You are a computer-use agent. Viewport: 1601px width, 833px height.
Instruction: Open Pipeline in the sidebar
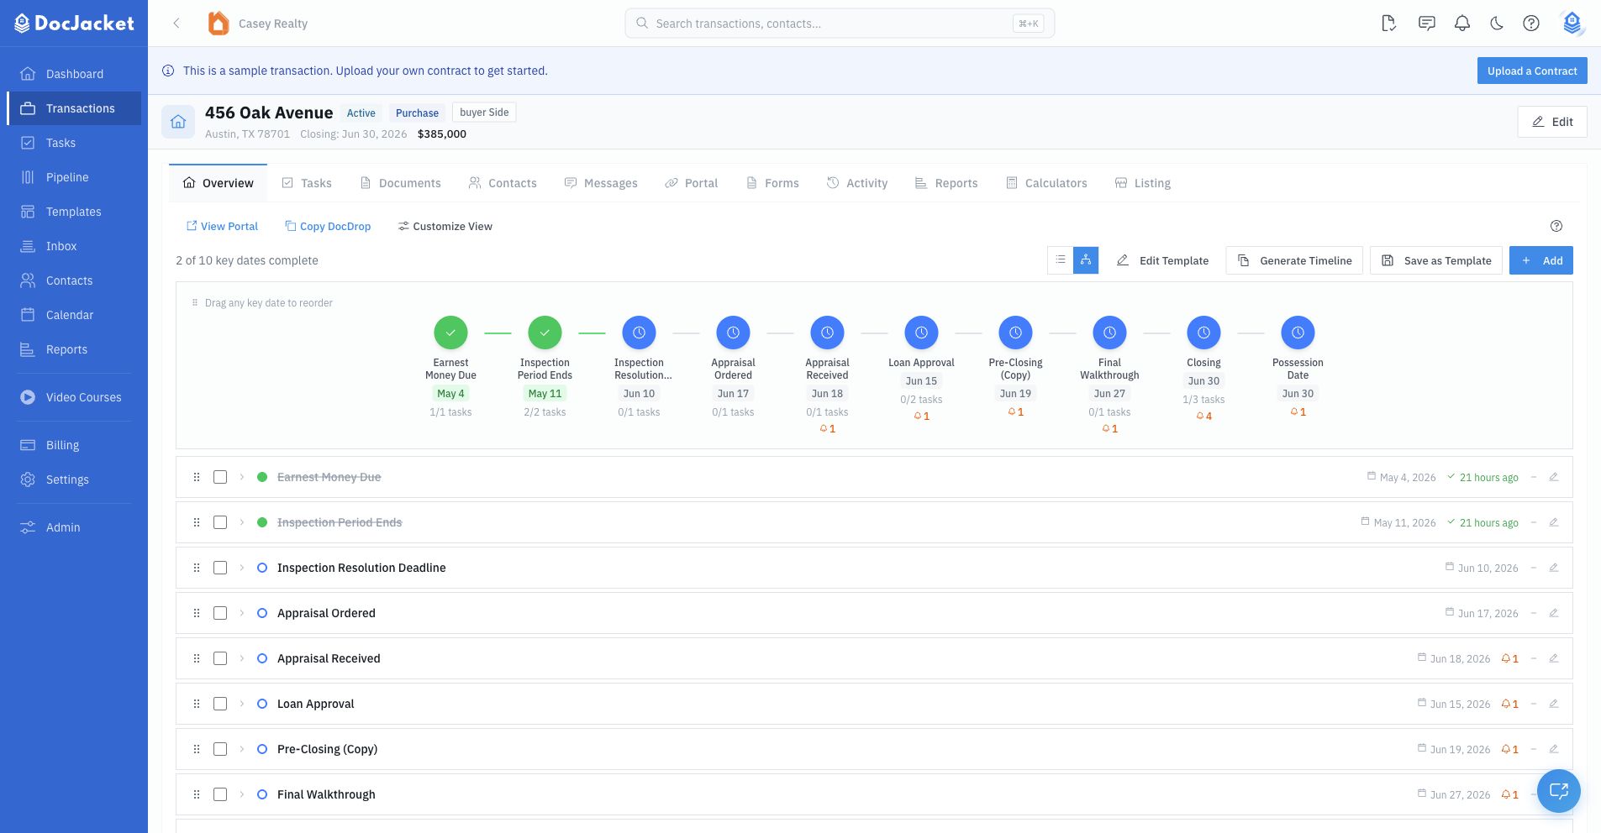click(74, 177)
